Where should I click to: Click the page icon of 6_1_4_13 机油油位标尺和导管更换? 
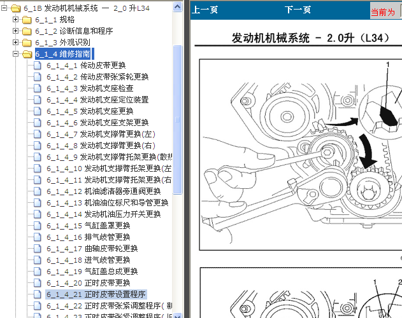pos(38,203)
